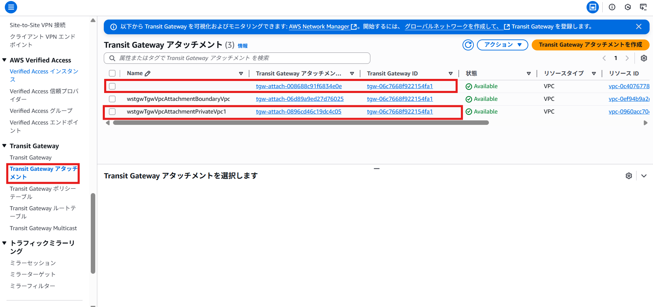Sort by リソースタイプ column arrow
The height and width of the screenshot is (307, 653).
594,74
